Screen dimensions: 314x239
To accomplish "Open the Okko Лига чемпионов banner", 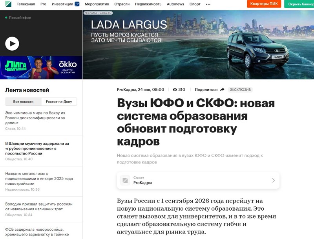I will 41,68.
